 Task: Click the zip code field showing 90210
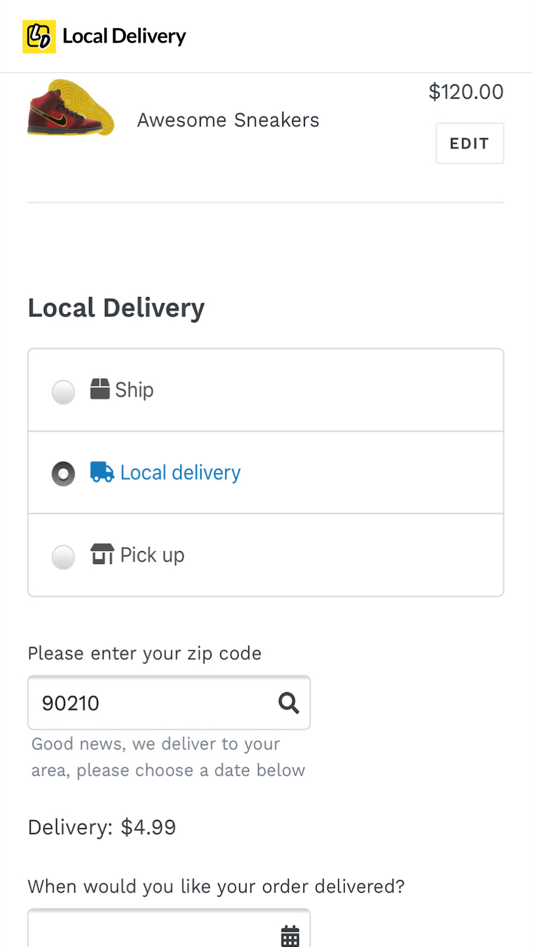pos(148,703)
